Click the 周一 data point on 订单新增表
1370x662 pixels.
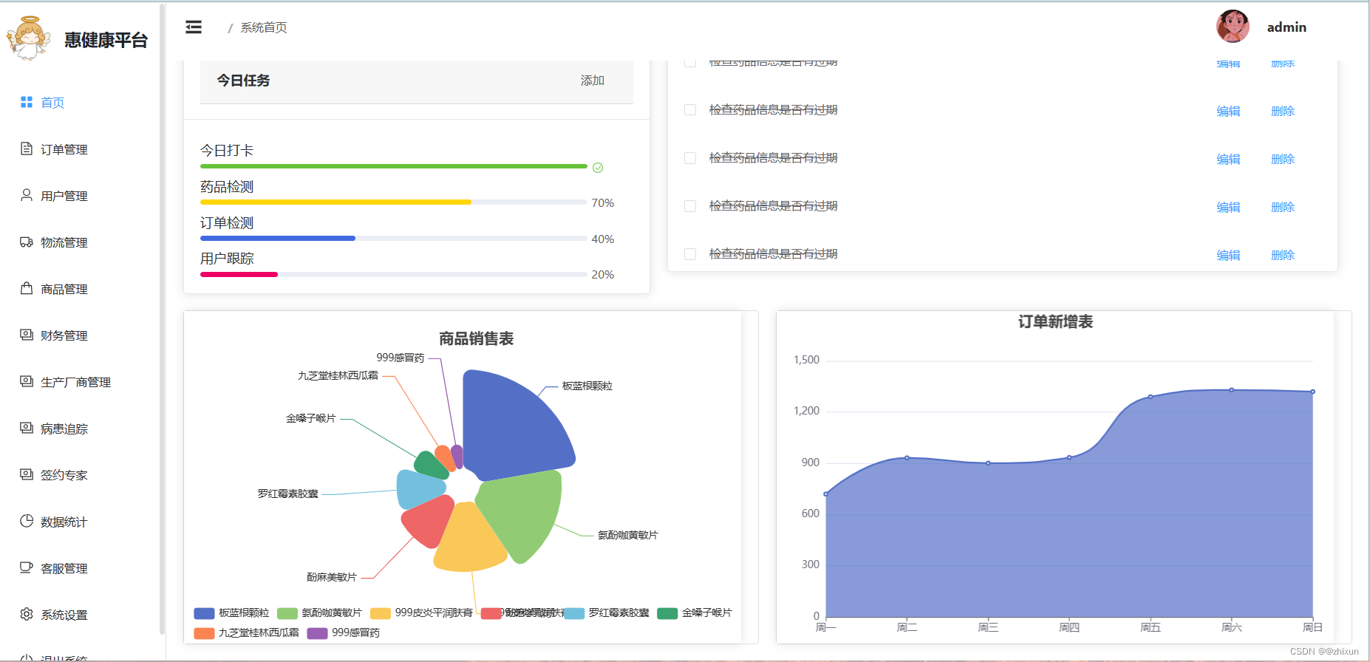coord(826,494)
